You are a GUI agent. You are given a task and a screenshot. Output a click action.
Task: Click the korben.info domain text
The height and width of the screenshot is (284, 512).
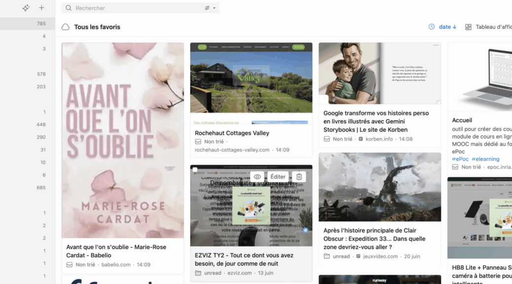tap(379, 139)
